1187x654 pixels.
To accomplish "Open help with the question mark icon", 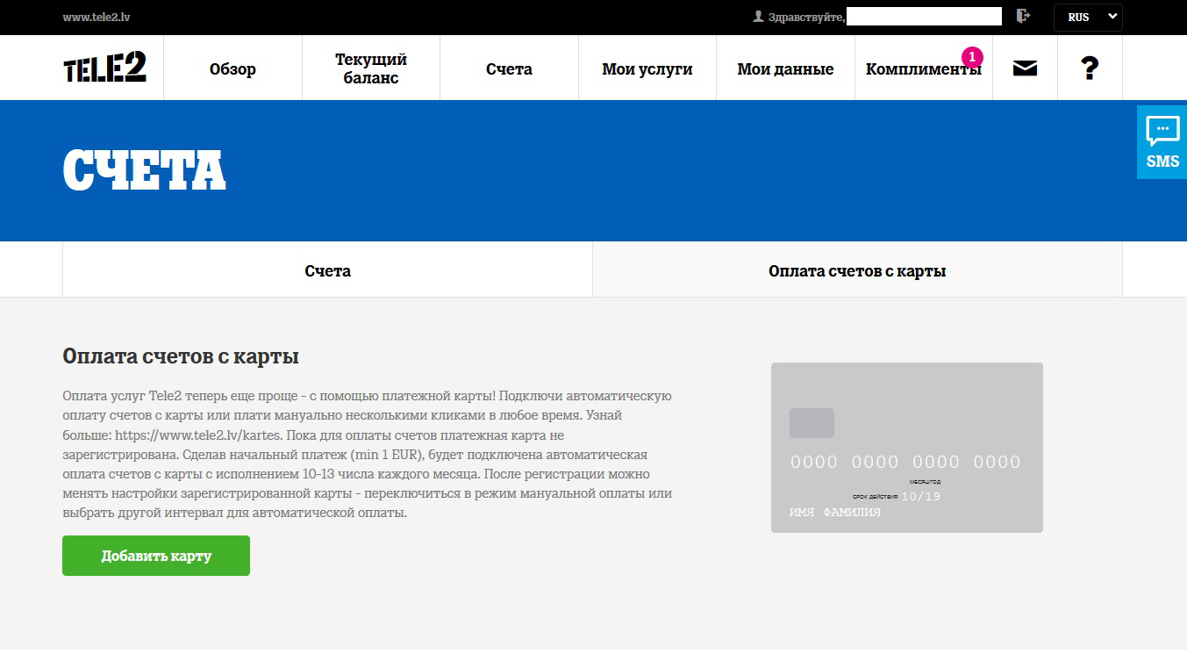I will click(1090, 68).
